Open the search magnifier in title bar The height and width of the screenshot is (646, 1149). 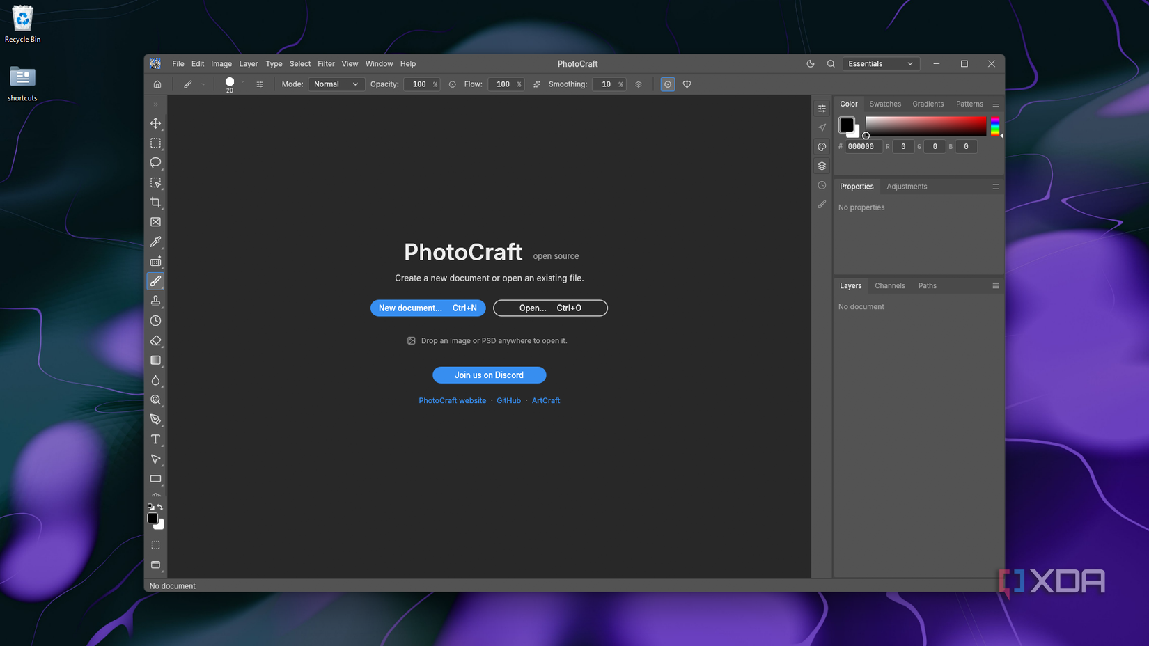(831, 63)
